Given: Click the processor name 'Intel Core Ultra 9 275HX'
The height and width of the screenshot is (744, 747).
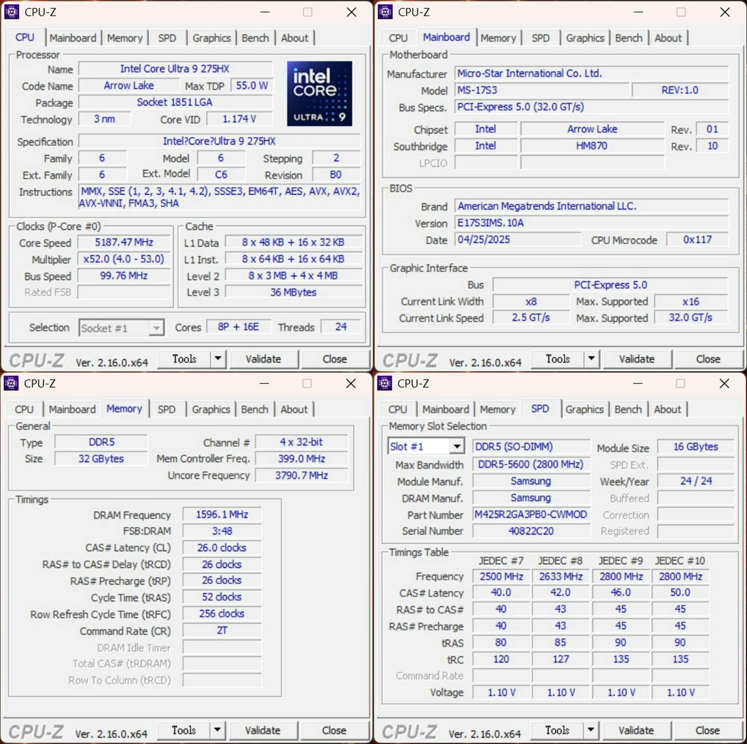Looking at the screenshot, I should pos(175,69).
